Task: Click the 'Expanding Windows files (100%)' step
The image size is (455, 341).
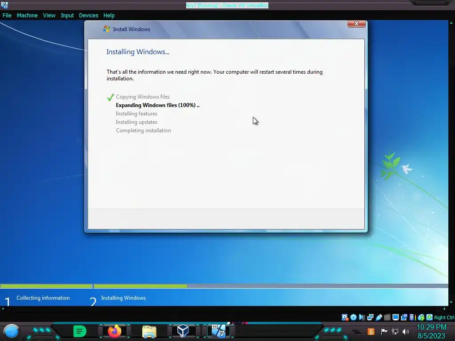Action: coord(158,105)
